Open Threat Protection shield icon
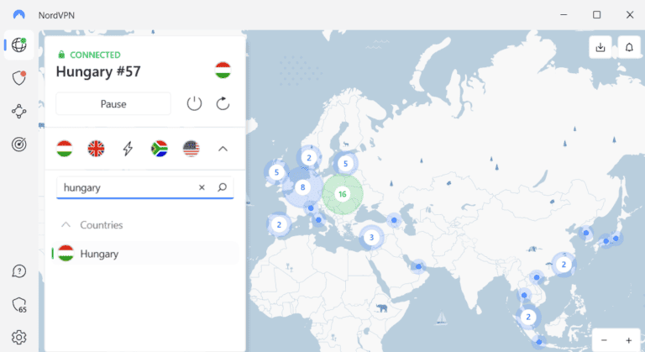Screen dimensions: 645x352 click(x=18, y=78)
